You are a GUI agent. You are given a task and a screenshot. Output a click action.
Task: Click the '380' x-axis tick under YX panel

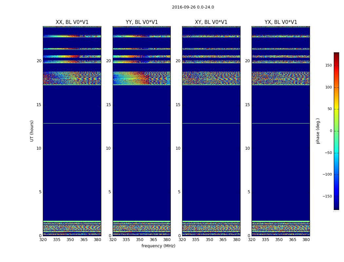[x=306, y=240]
